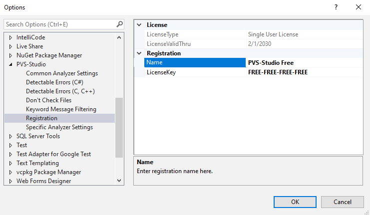Collapse the Registration property section
Viewport: 370px width, 215px height.
pyautogui.click(x=139, y=53)
